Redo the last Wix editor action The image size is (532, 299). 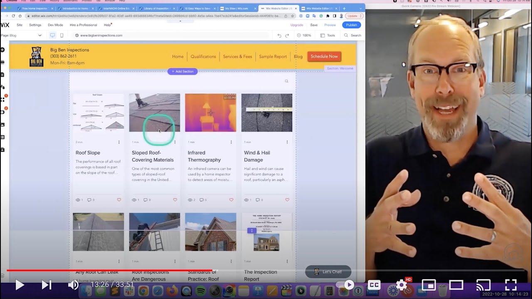[287, 36]
